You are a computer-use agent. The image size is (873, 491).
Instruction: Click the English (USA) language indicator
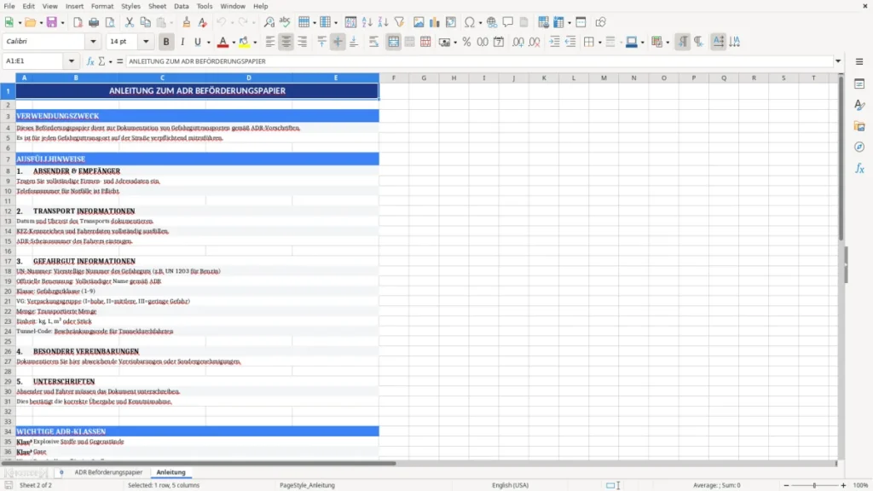(510, 485)
